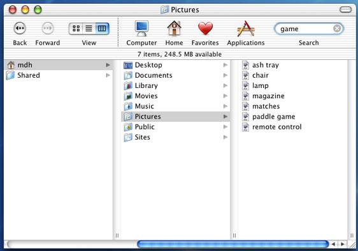Select the ash tray file icon

tap(245, 65)
